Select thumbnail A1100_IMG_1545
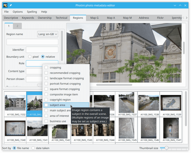 tap(126, 130)
